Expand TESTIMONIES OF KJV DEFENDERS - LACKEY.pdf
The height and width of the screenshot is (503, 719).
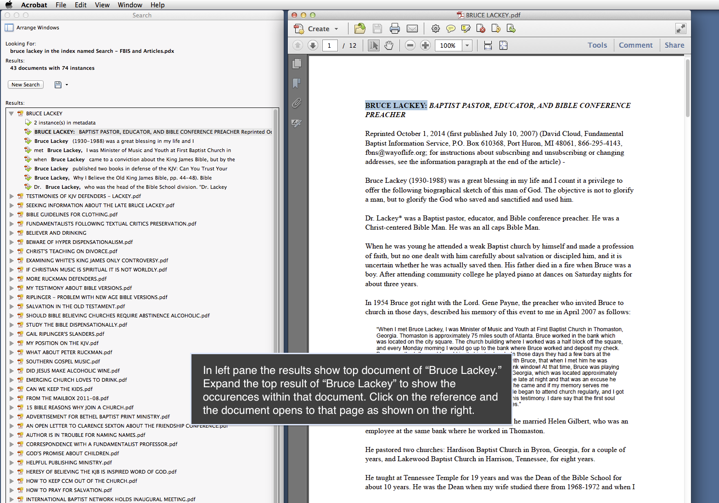[x=11, y=196]
